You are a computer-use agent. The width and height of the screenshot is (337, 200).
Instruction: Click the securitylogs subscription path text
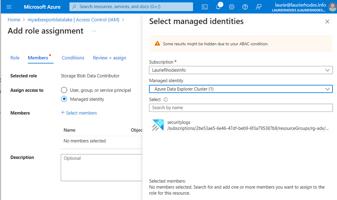pos(248,129)
